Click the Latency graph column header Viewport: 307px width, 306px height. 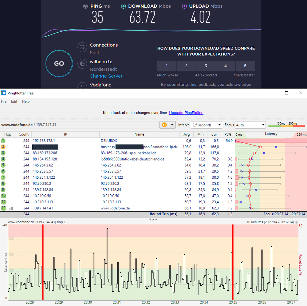point(271,134)
